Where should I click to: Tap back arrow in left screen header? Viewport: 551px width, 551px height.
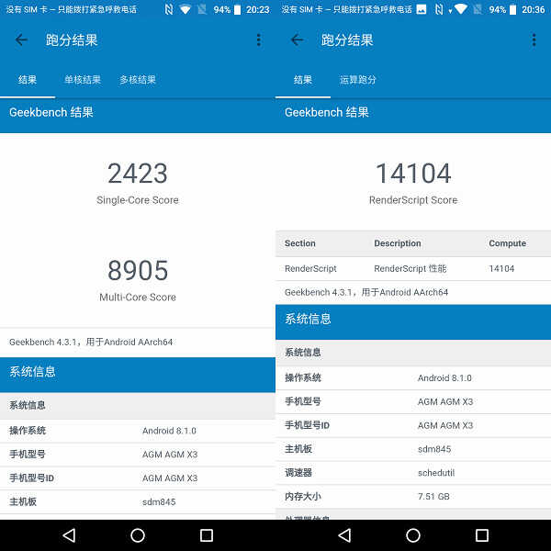click(x=21, y=39)
